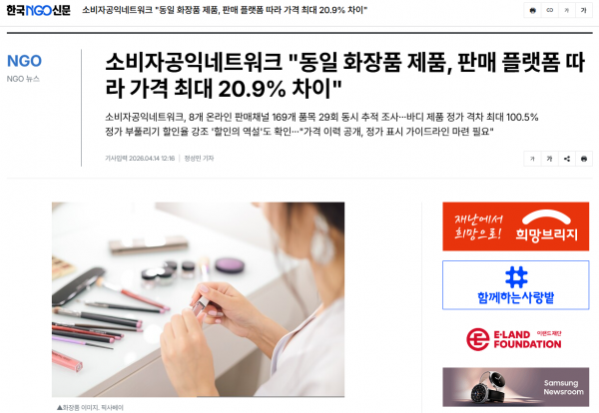Viewport: 599px width, 413px height.
Task: Open the 희망브리지 red banner
Action: 516,226
